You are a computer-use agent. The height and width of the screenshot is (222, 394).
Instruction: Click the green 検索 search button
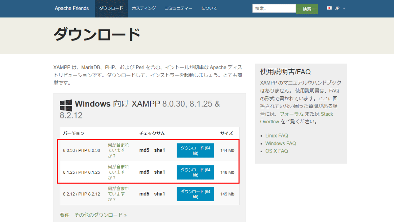coord(307,9)
